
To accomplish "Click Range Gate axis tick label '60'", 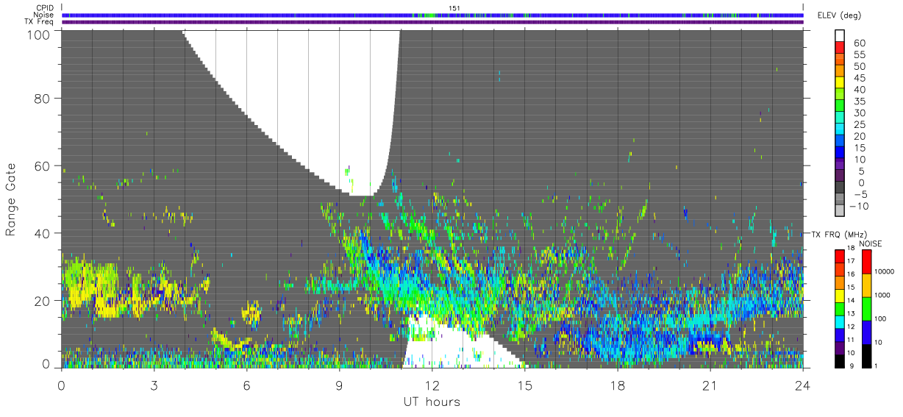I will click(x=43, y=165).
